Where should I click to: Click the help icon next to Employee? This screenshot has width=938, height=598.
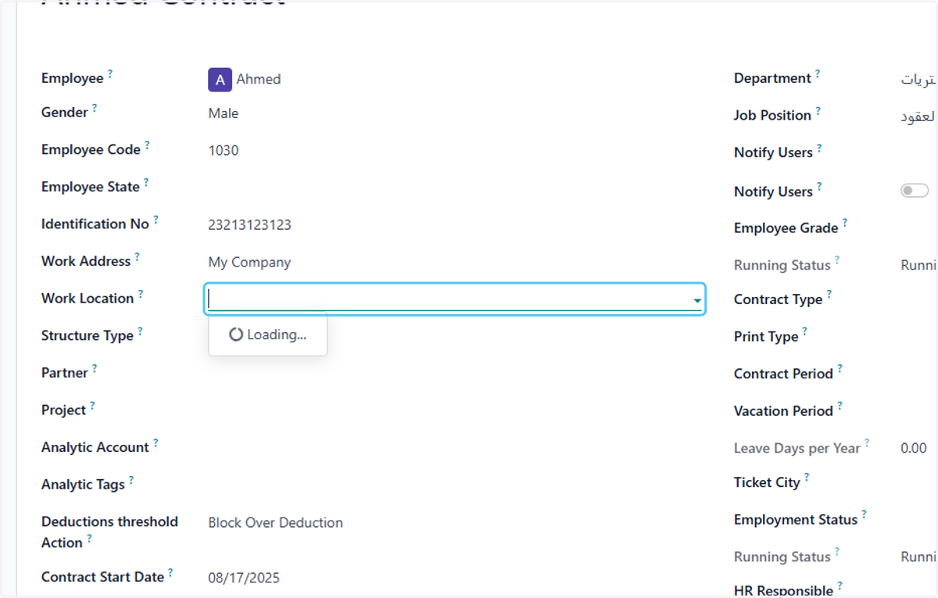coord(110,74)
